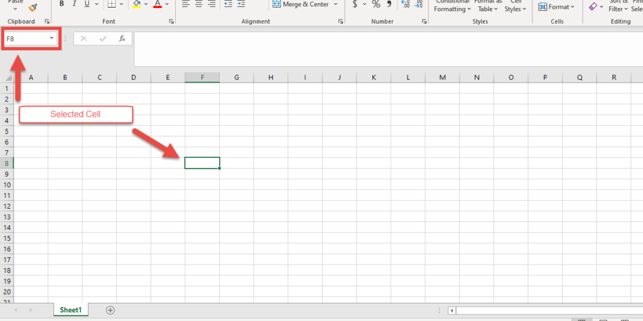643x321 pixels.
Task: Open Merge & Center dropdown arrow
Action: [335, 4]
